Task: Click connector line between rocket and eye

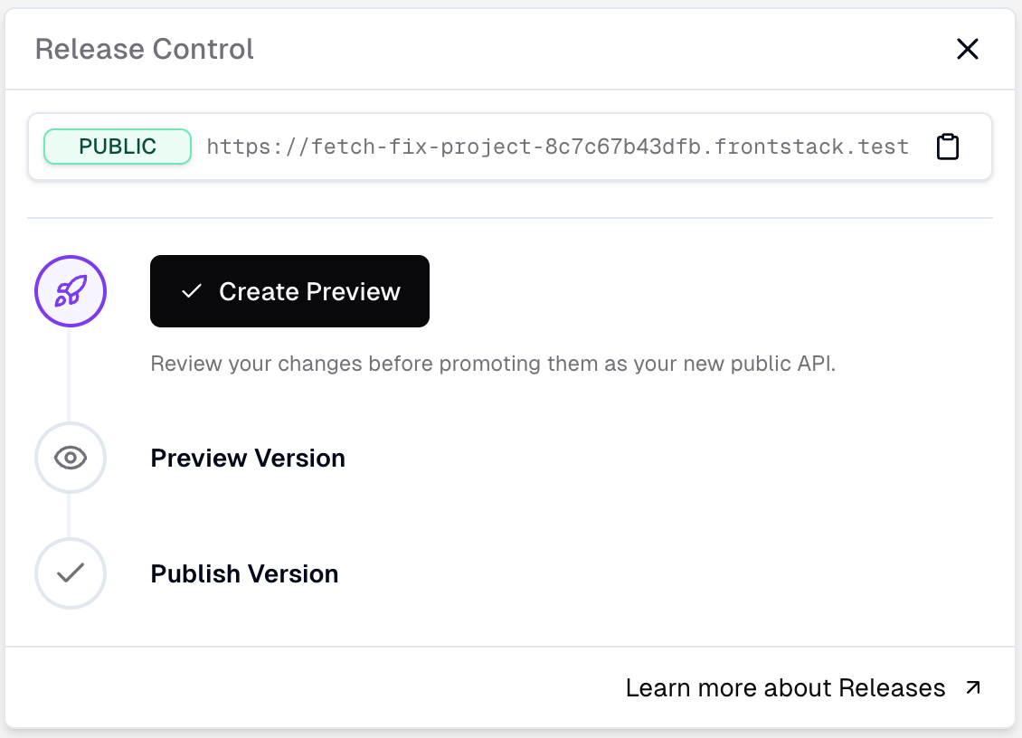Action: coord(70,375)
